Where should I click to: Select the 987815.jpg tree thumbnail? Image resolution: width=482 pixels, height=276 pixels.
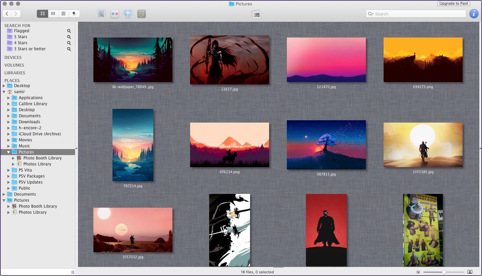coord(326,145)
